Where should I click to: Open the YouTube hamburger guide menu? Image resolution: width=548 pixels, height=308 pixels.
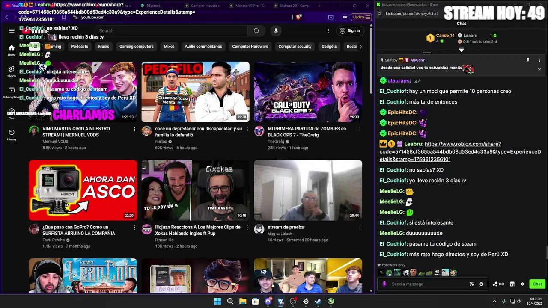click(12, 31)
